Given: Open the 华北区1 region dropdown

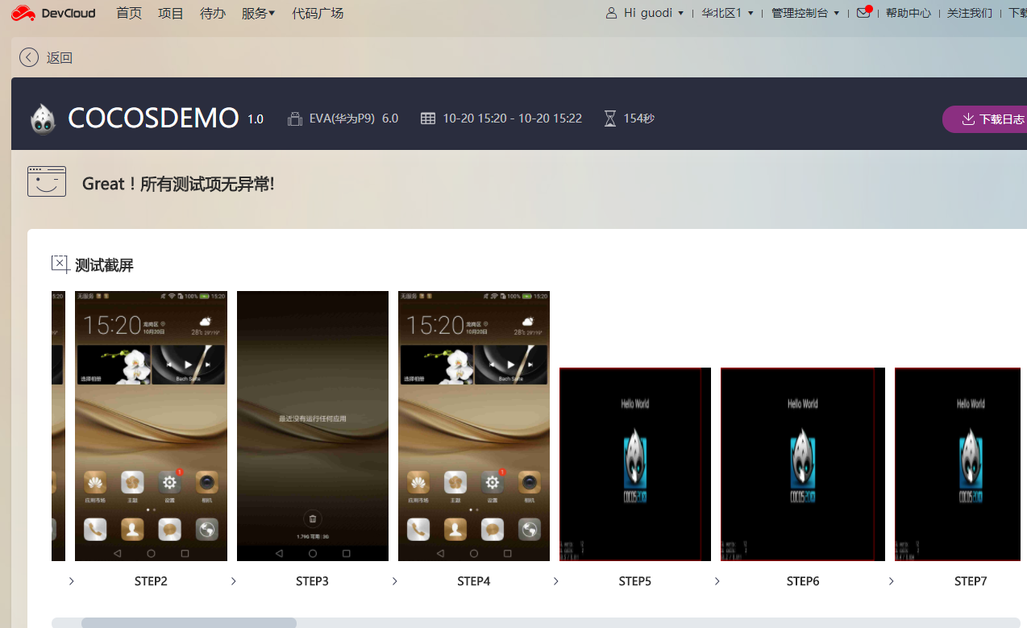Looking at the screenshot, I should click(728, 13).
